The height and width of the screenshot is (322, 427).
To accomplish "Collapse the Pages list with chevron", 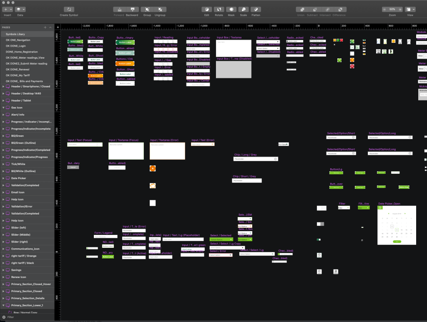I will [50, 27].
